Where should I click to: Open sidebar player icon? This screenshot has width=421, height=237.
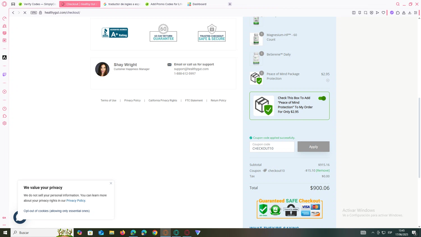point(4,92)
